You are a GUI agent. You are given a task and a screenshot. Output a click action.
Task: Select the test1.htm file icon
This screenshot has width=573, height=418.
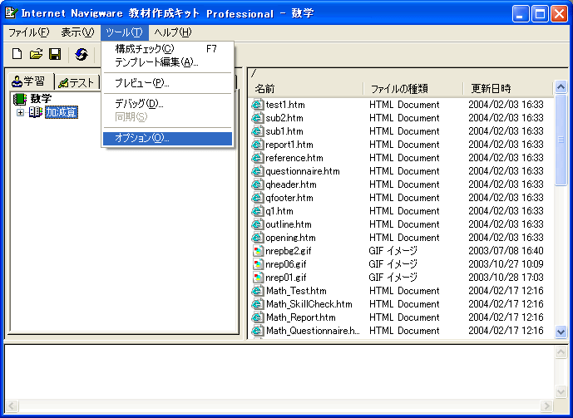(258, 105)
